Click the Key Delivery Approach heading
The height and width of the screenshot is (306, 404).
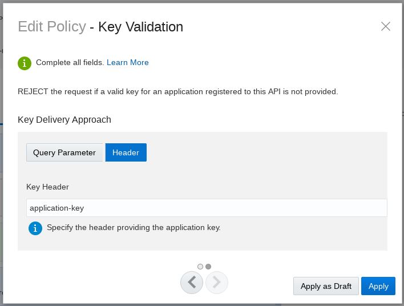point(64,119)
